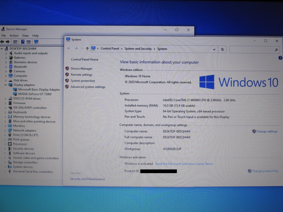Select Ports (COM & LPT) tree item
Image resolution: width=283 pixels, height=212 pixels.
point(25,135)
